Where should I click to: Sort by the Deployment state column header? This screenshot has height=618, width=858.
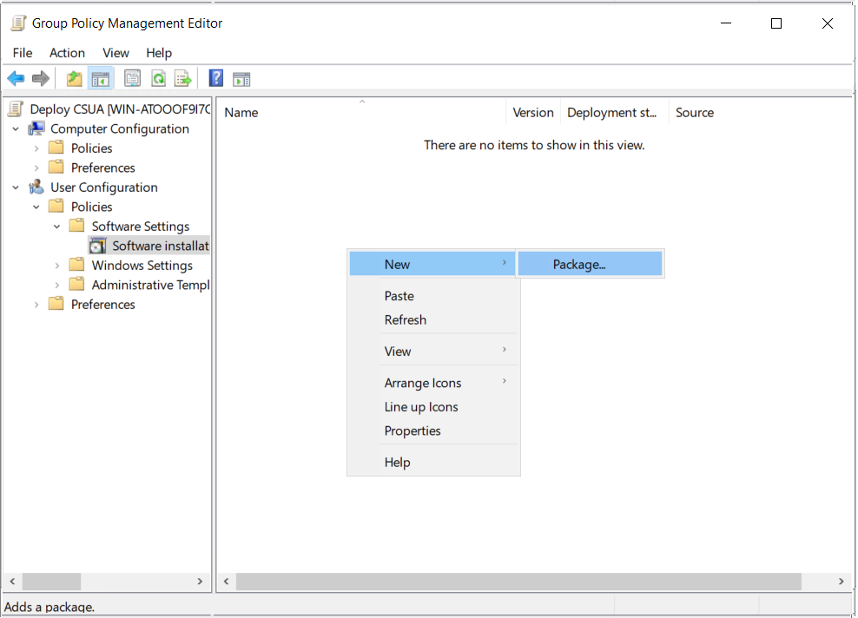[x=611, y=113]
